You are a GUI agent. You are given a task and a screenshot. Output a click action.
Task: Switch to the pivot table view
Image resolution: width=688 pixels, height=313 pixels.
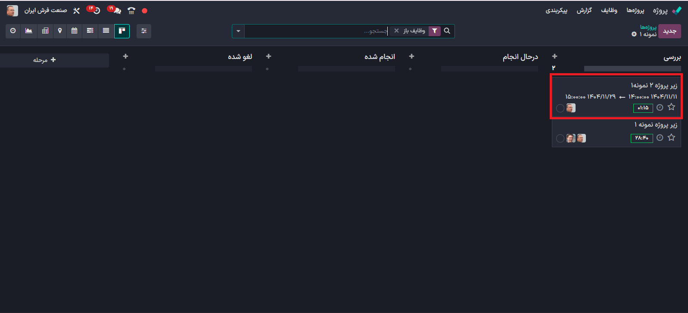coord(45,31)
